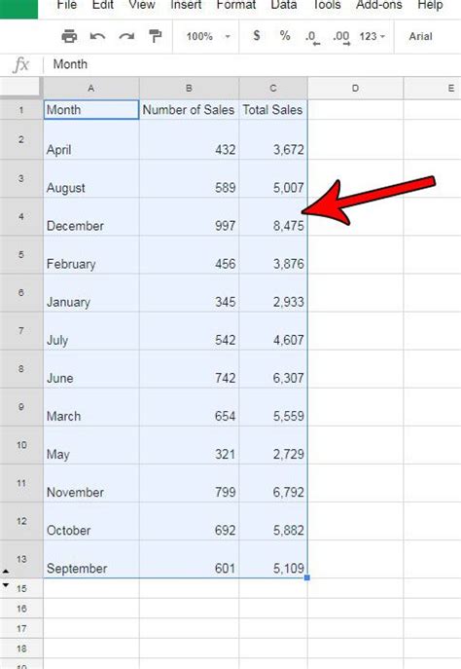Open the Format menu
Image resolution: width=461 pixels, height=669 pixels.
coord(236,5)
